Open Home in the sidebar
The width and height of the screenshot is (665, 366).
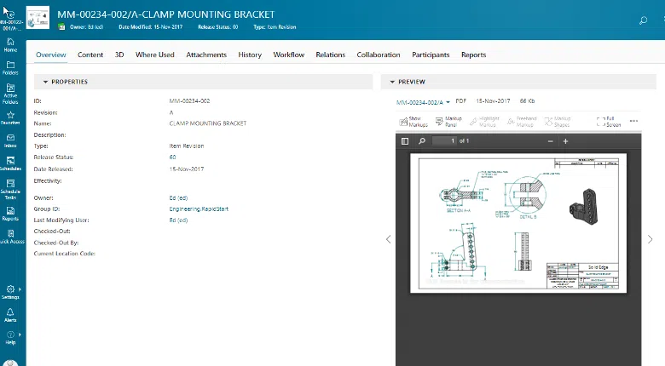(x=10, y=45)
